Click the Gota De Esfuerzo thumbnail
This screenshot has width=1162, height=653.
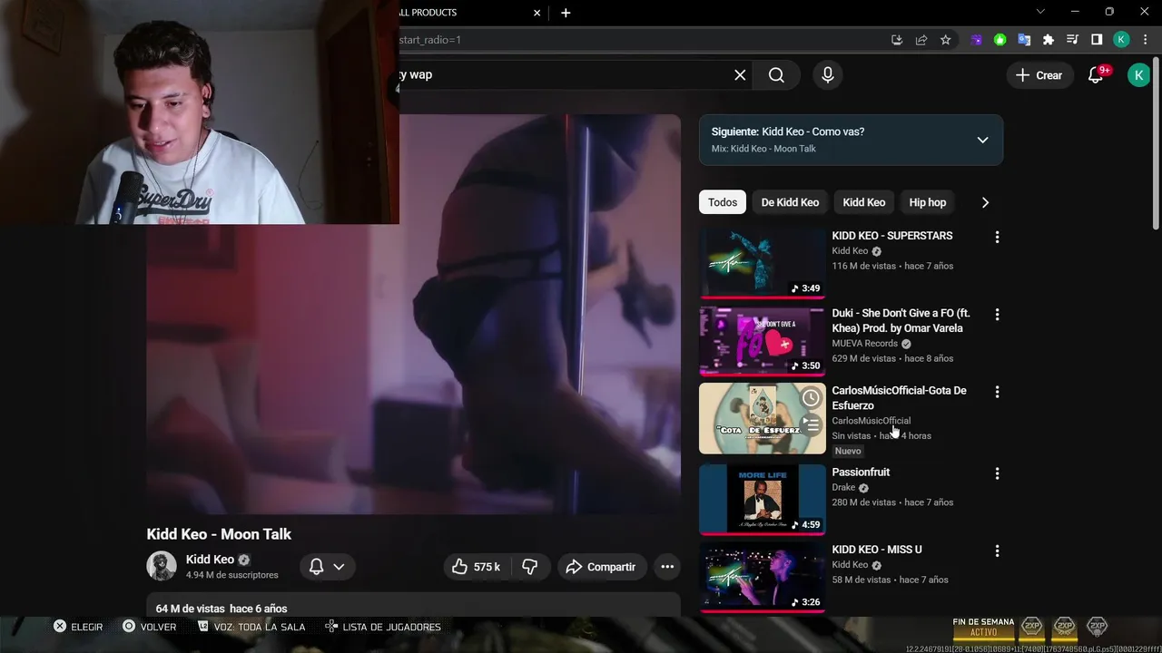[x=763, y=418]
